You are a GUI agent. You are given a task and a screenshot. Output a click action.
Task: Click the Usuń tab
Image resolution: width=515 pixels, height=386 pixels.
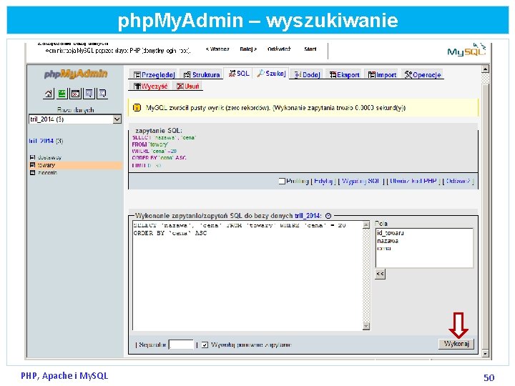[188, 86]
